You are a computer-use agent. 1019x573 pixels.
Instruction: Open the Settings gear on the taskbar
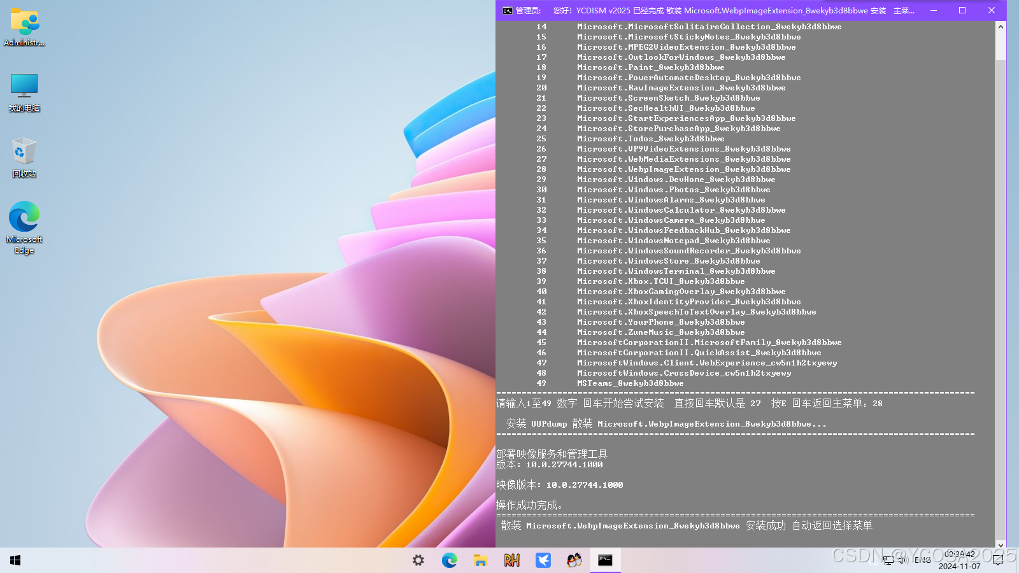tap(418, 560)
